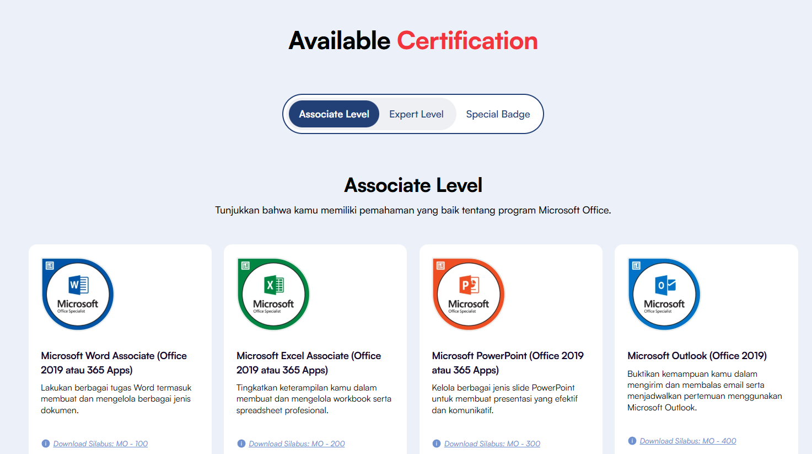Click the Microsoft Outlook (Office 2019) card title
This screenshot has width=812, height=454.
(696, 355)
